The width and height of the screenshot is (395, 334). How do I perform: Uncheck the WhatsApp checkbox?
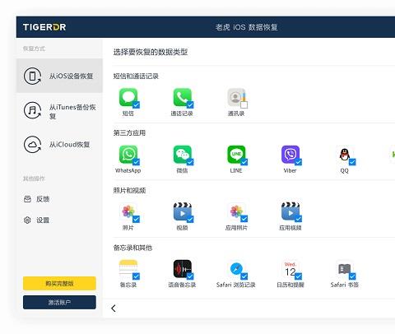coord(136,162)
